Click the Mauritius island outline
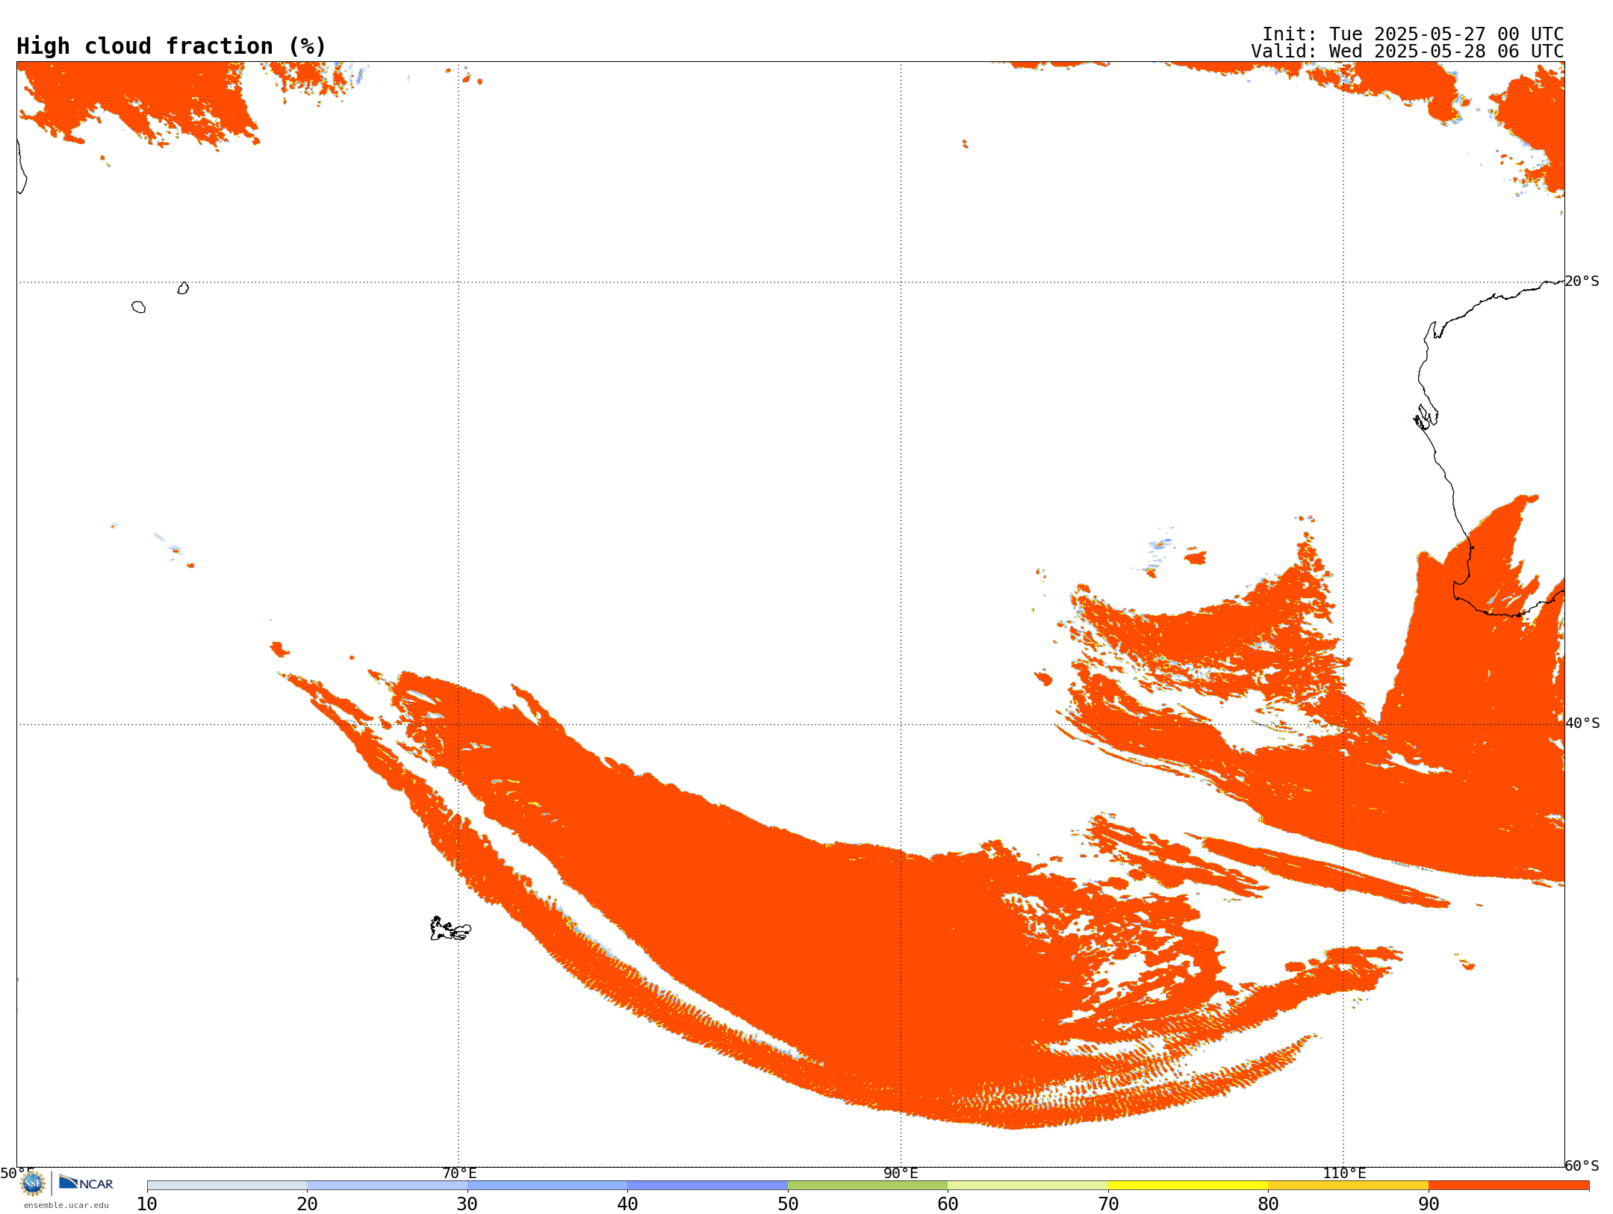1613x1214 pixels. 183,288
